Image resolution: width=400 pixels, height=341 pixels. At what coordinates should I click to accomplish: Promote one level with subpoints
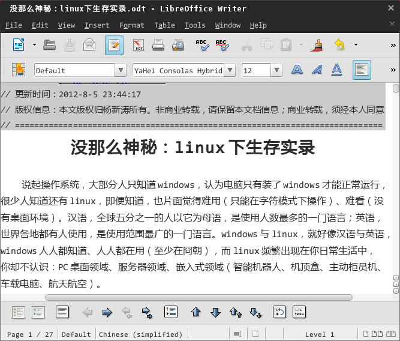[x=127, y=312]
